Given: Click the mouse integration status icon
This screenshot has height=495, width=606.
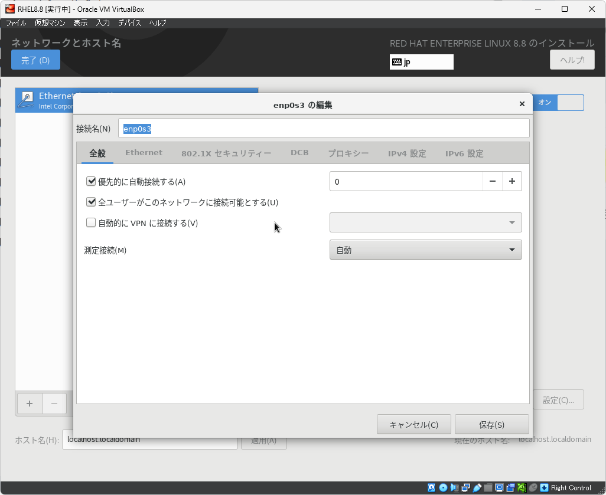Looking at the screenshot, I should (533, 488).
